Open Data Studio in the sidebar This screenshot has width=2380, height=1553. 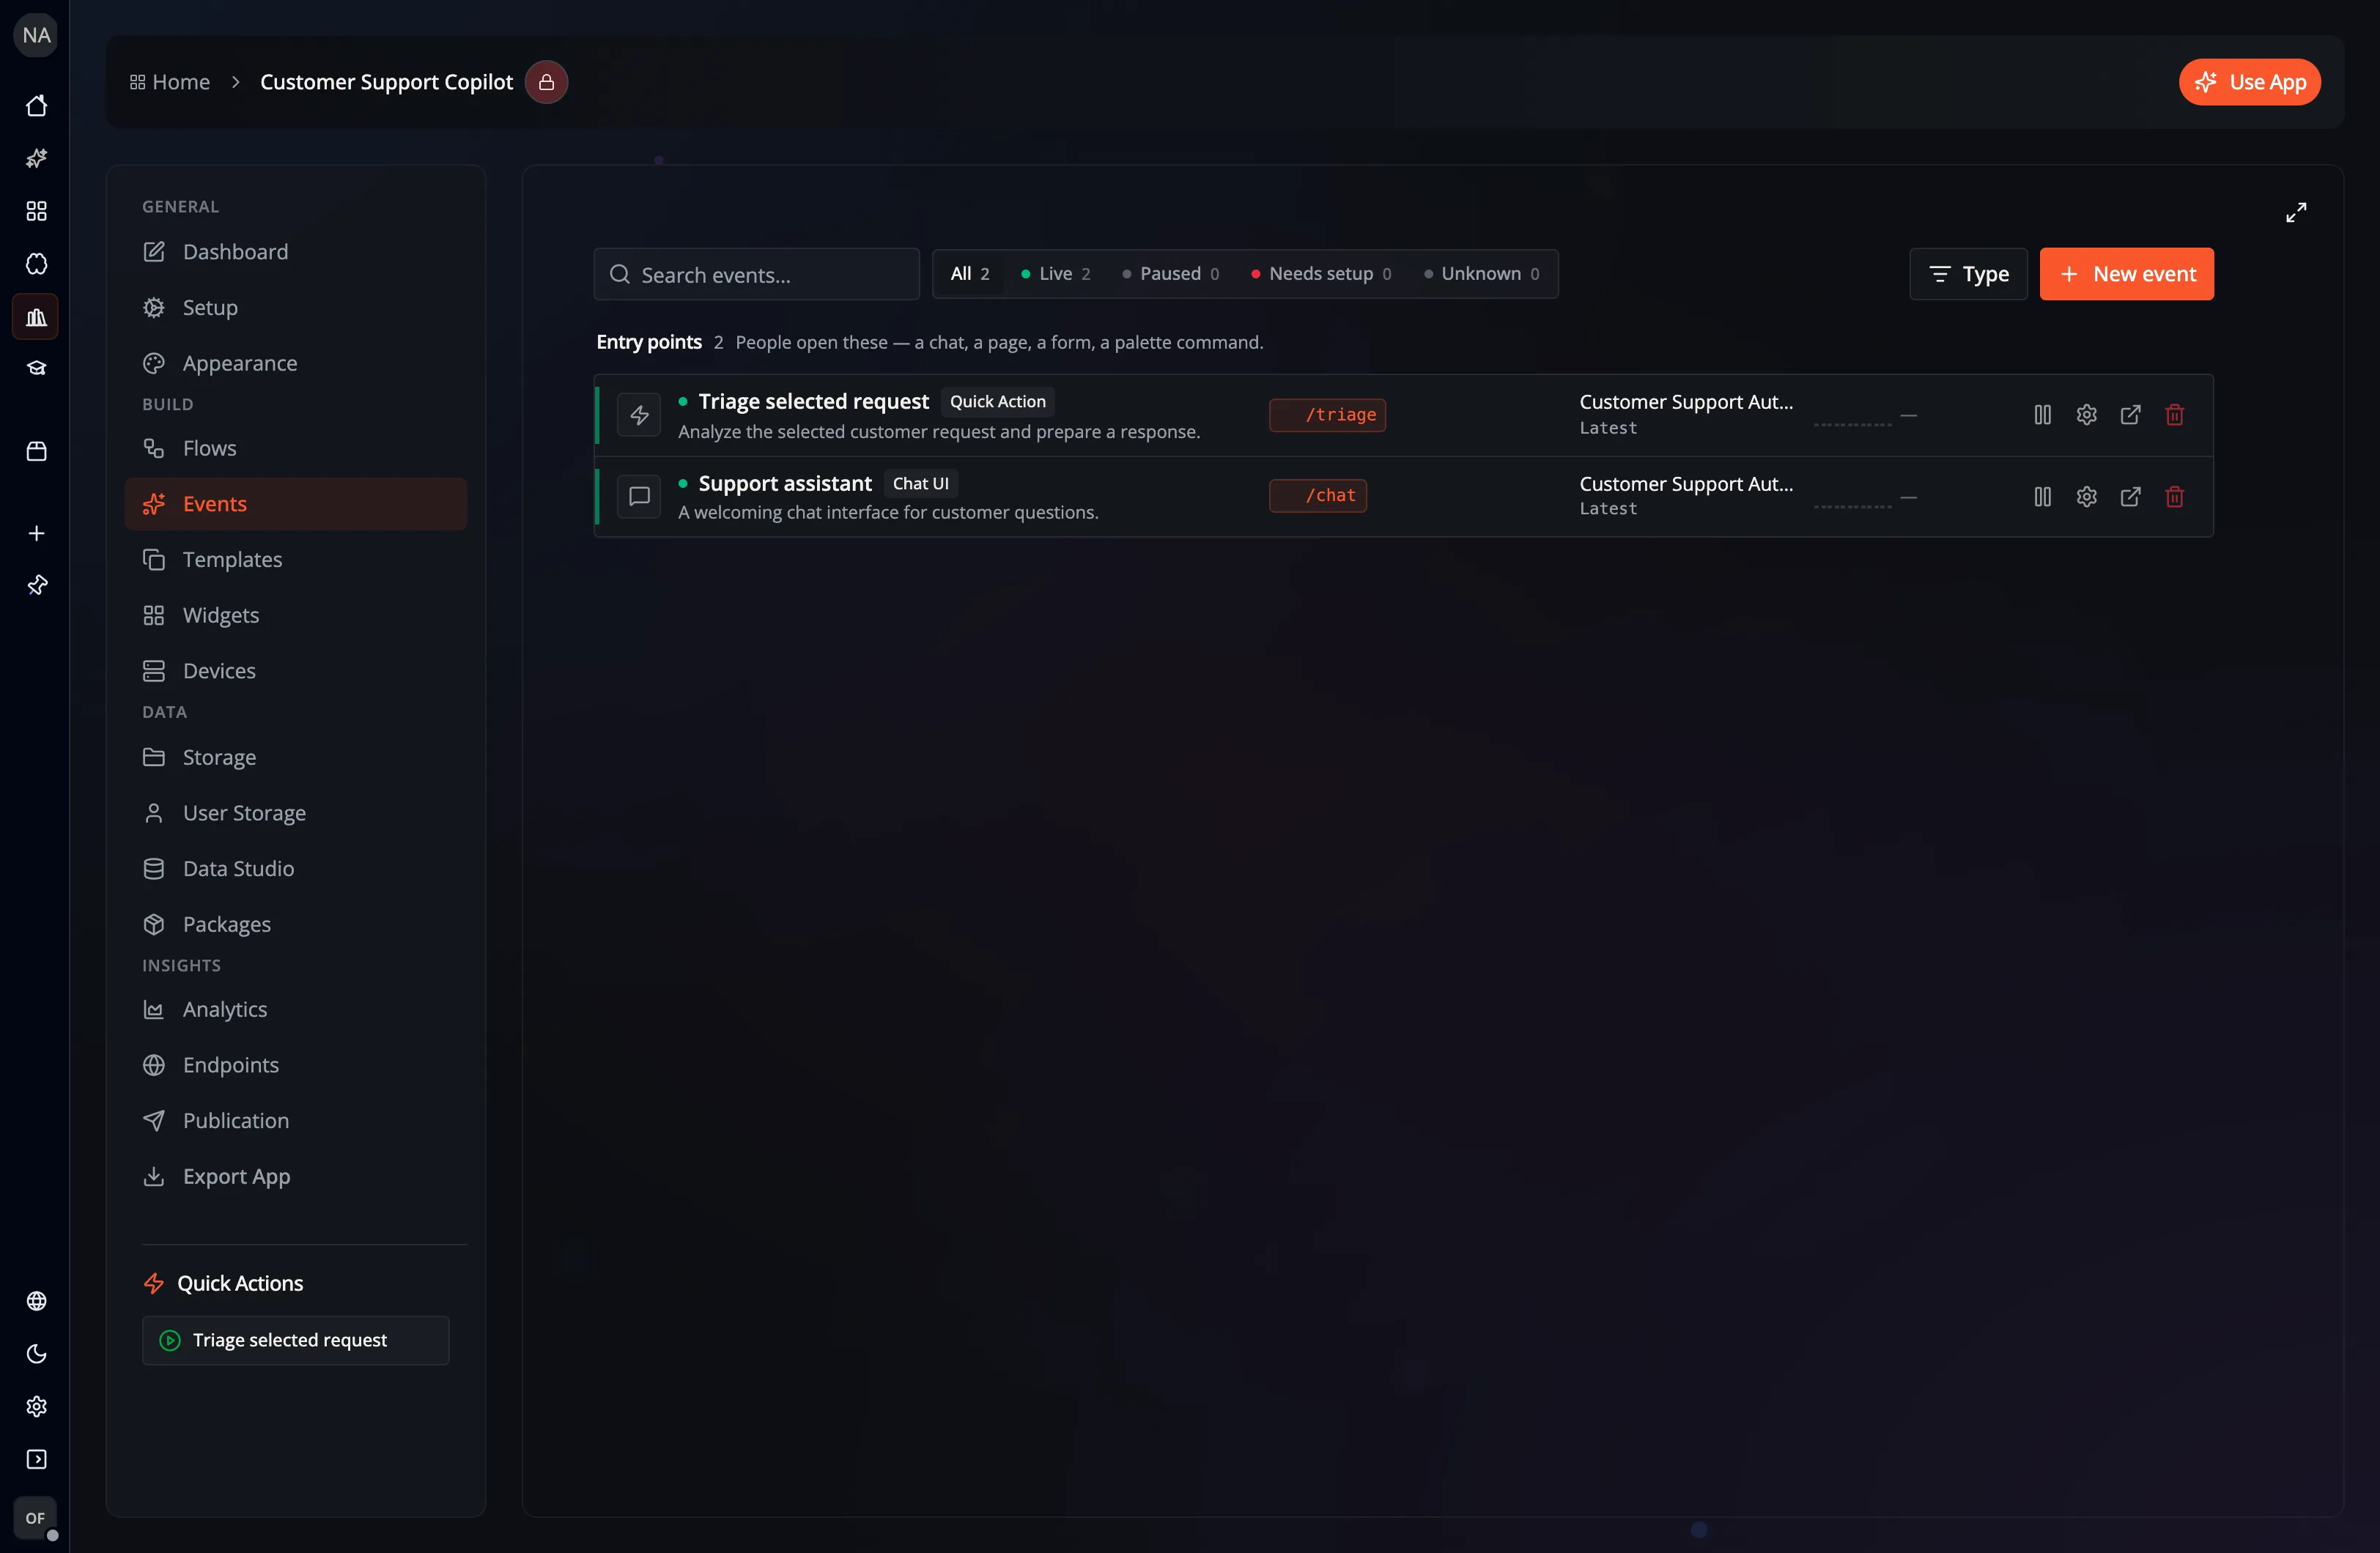[x=295, y=869]
